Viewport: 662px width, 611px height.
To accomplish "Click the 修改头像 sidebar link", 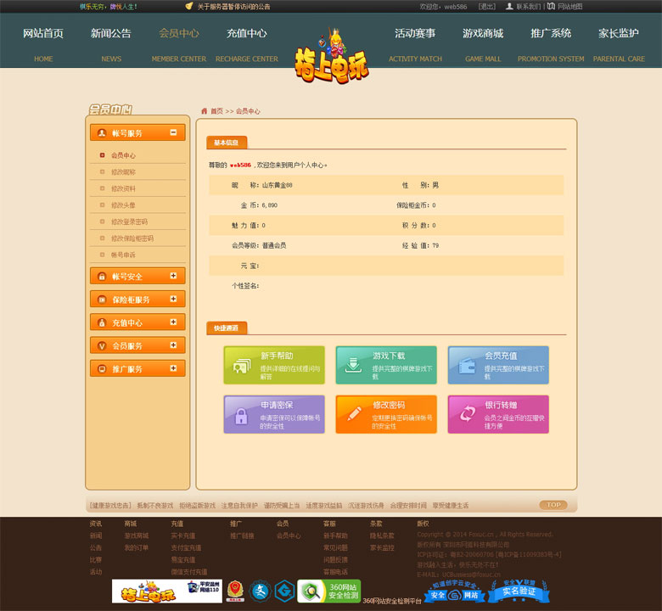I will coord(123,205).
